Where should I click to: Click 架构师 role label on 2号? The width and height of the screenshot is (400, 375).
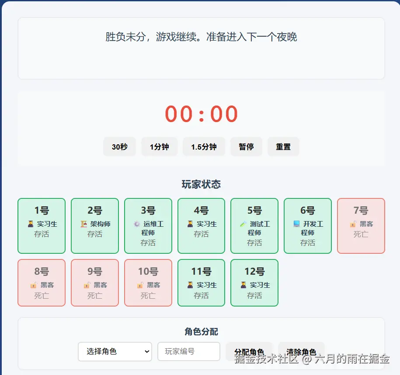coord(100,224)
